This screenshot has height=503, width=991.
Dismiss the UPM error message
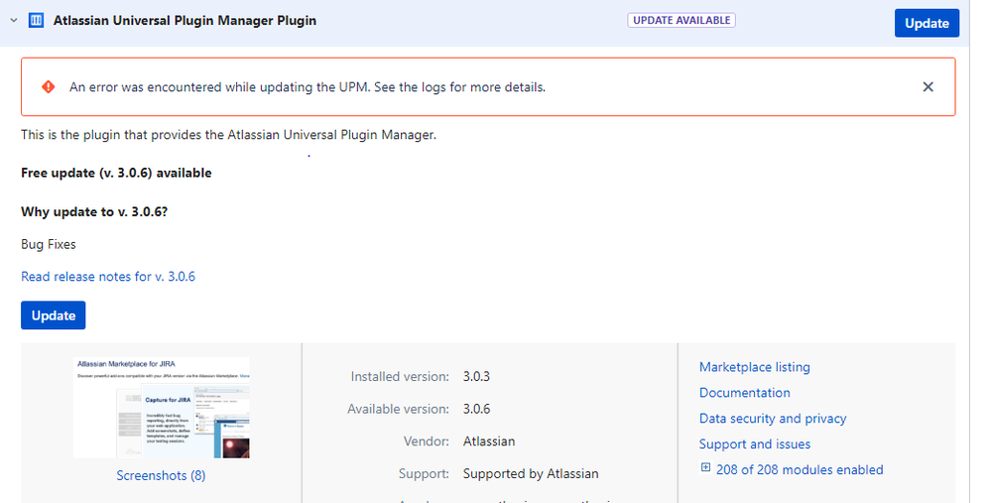[x=928, y=87]
